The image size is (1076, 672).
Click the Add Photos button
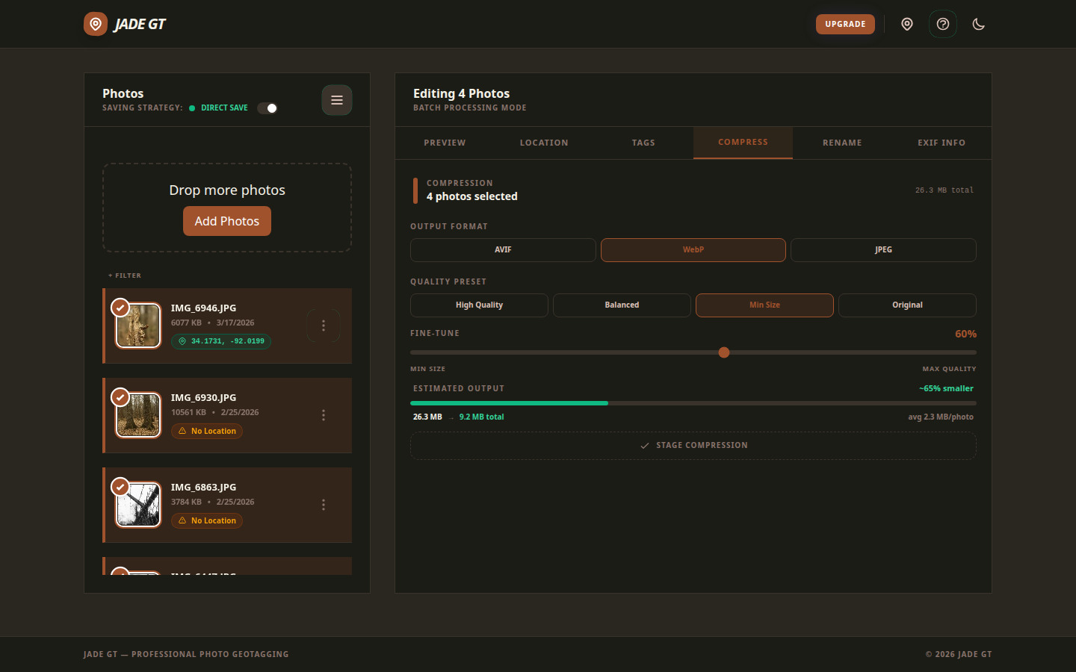tap(227, 221)
